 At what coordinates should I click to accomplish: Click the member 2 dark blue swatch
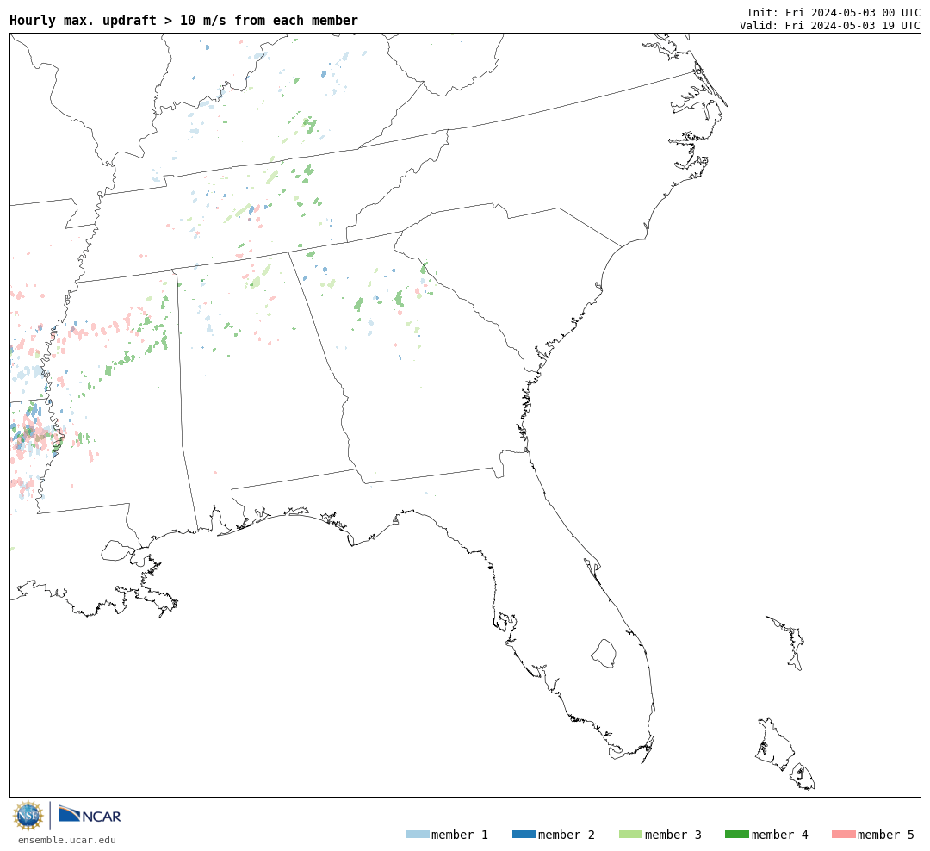coord(524,835)
